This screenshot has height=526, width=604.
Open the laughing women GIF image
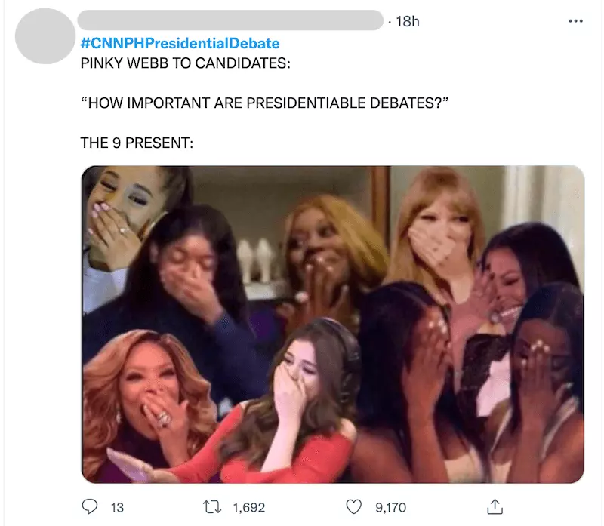[333, 325]
